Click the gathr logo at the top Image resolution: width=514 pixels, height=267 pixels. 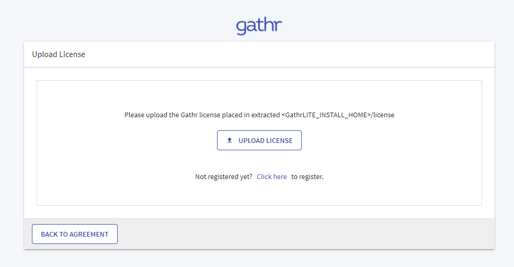(259, 26)
